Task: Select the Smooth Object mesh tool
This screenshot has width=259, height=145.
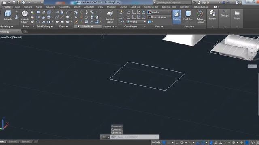Action: pyautogui.click(x=25, y=17)
